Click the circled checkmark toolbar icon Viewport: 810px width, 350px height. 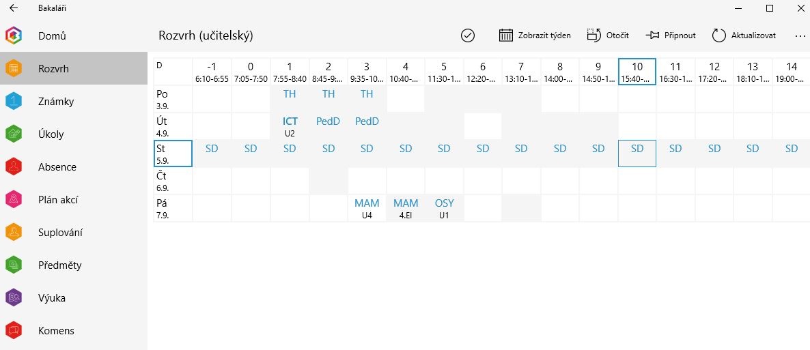(468, 35)
